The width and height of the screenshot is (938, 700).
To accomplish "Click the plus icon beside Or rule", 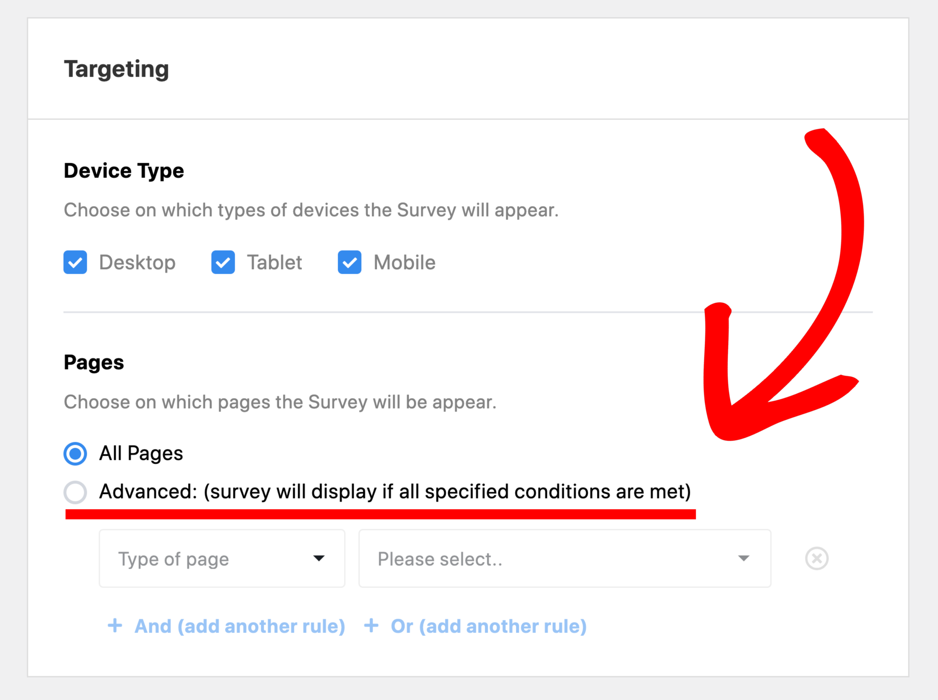I will click(371, 626).
